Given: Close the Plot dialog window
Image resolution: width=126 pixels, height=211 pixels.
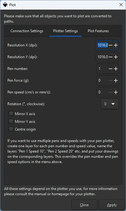Looking at the screenshot, I should (121, 5).
